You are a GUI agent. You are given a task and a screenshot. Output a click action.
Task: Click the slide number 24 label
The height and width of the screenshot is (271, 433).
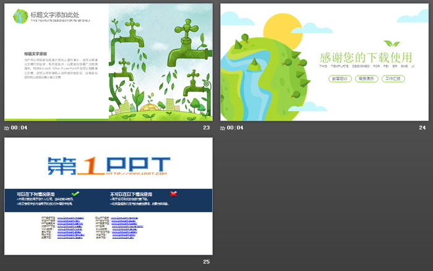[422, 127]
